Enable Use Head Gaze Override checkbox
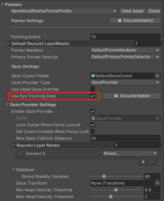The width and height of the screenshot is (164, 201). 93,89
